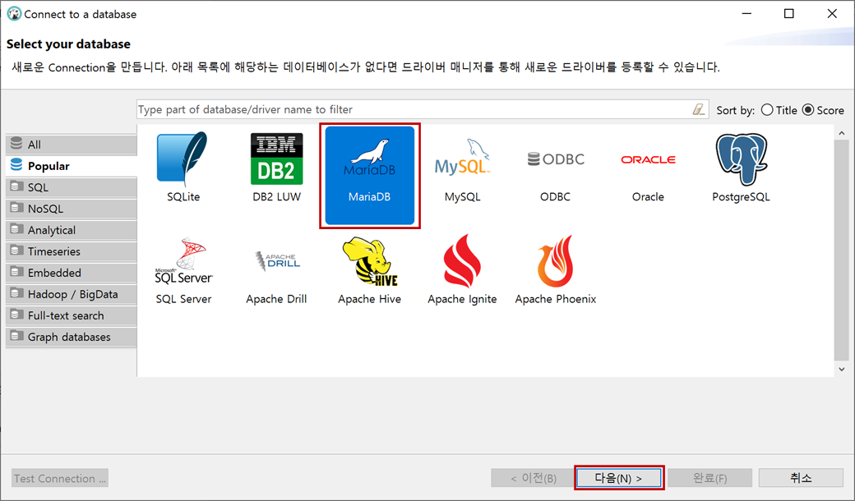Viewport: 855px width, 501px height.
Task: Maximize the Connect to a database window
Action: tap(789, 14)
